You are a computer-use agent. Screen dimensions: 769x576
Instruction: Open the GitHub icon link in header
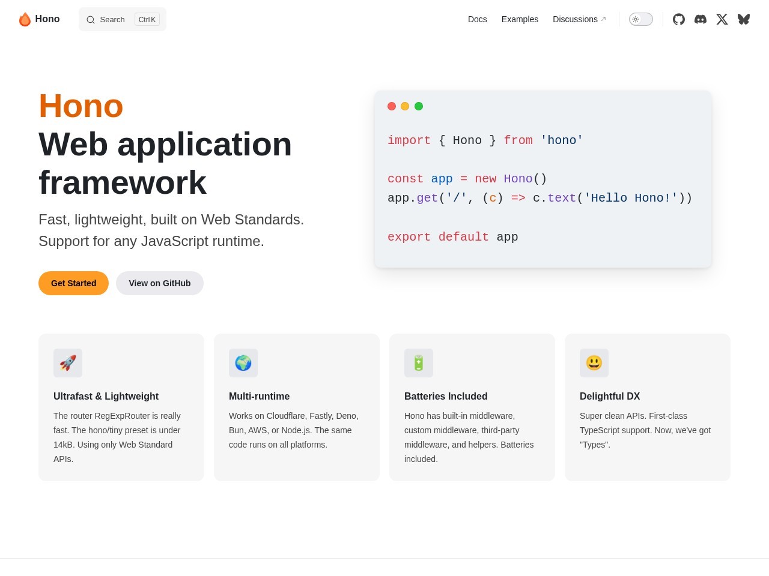679,19
